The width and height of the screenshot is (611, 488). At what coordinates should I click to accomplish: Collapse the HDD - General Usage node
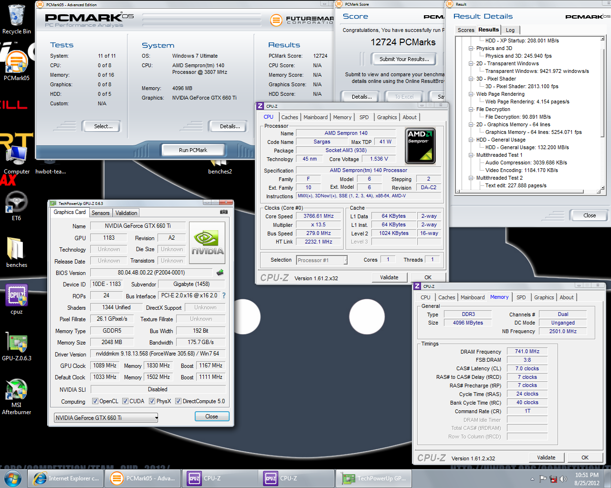471,140
